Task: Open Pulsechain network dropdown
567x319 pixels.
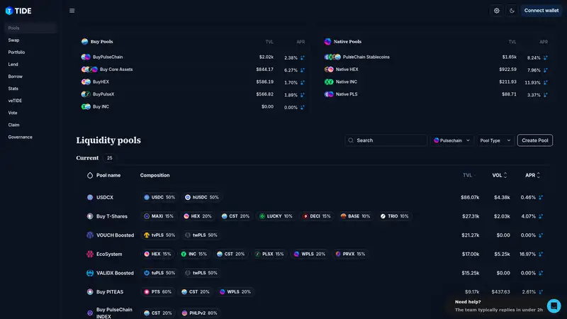Action: pyautogui.click(x=451, y=140)
